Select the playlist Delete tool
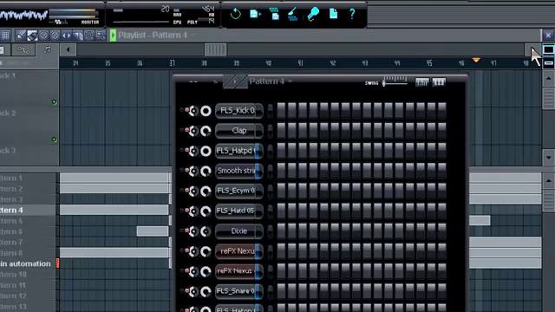Viewport: 555px width, 312px height. click(x=43, y=35)
